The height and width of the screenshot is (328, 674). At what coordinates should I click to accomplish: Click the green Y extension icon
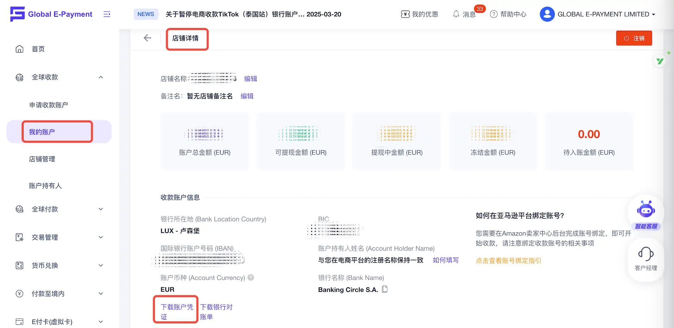click(660, 61)
